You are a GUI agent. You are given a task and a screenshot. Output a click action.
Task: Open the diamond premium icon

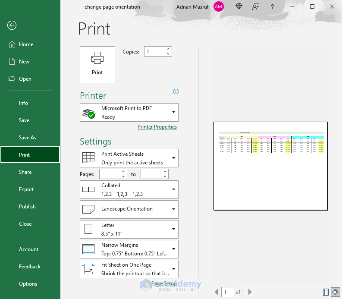[239, 6]
